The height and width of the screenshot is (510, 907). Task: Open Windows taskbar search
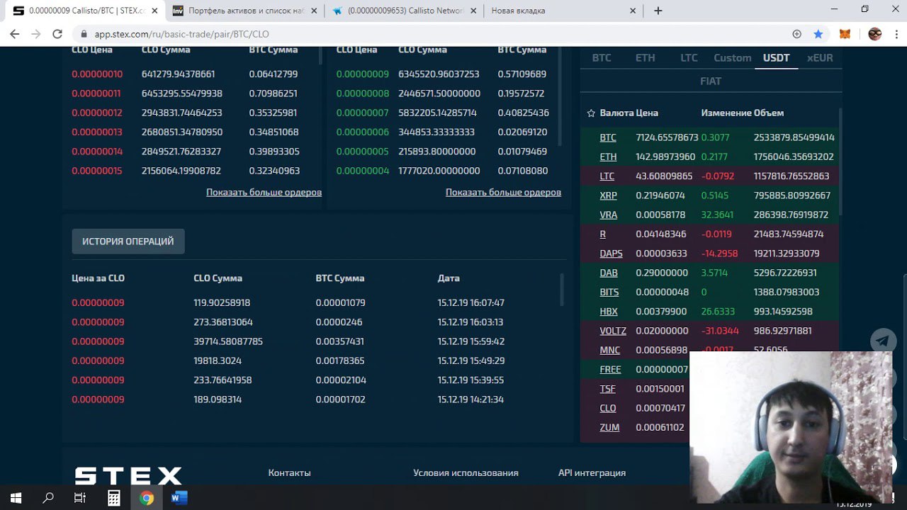(48, 498)
